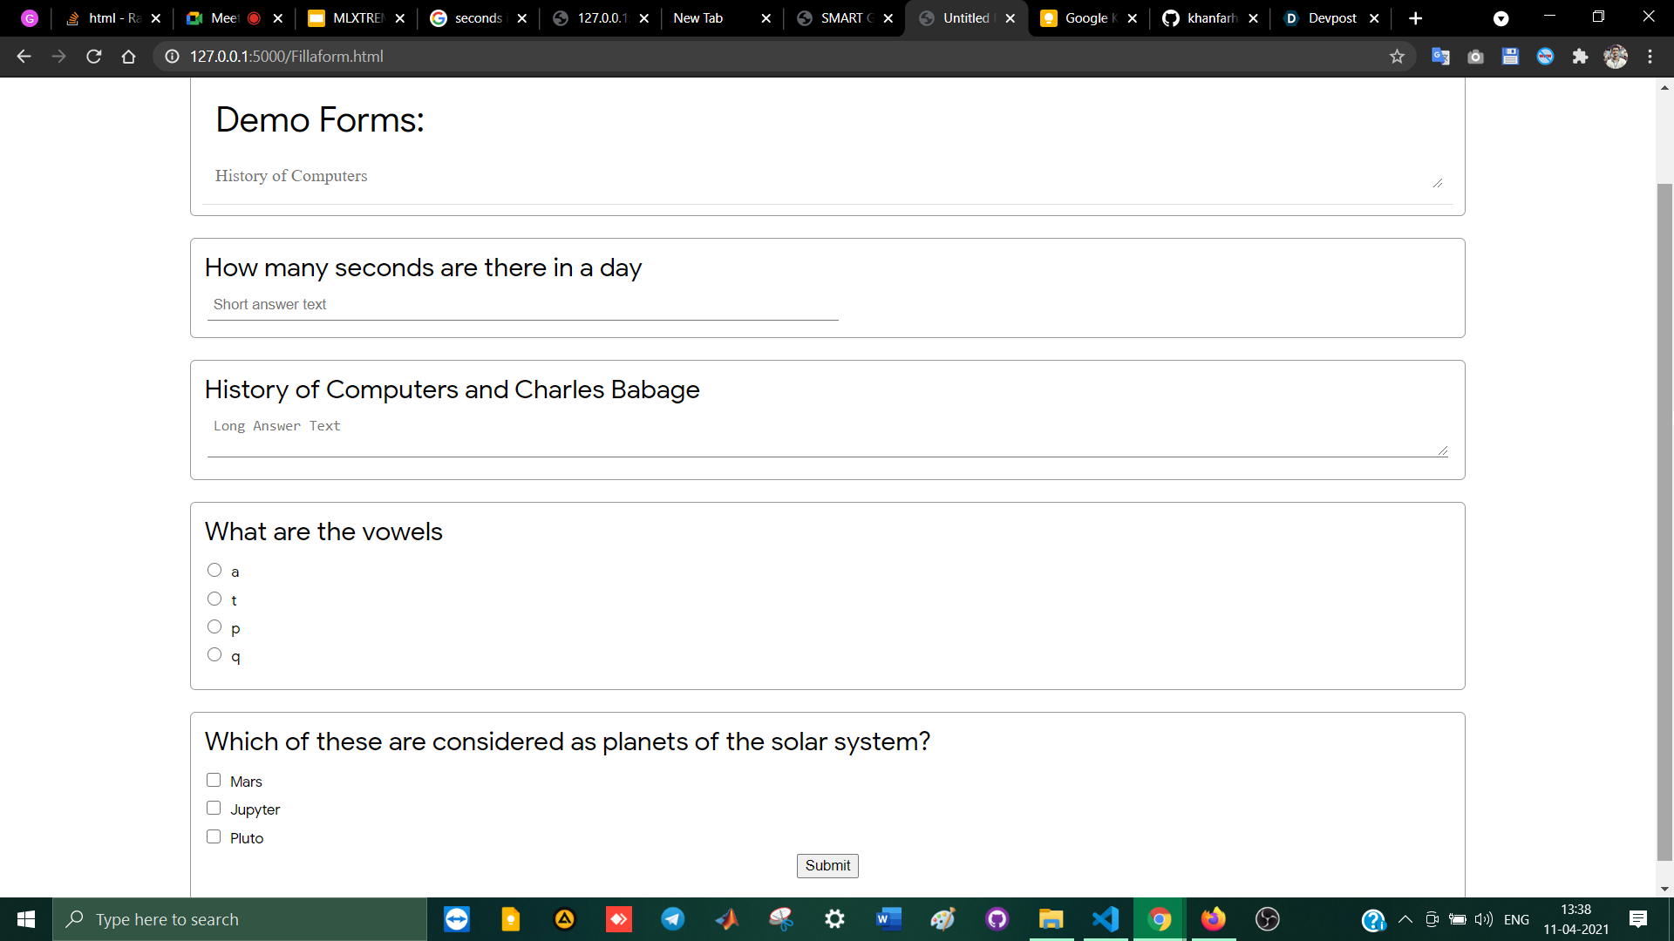Select radio option 'a' for vowels
Viewport: 1674px width, 941px height.
pos(214,570)
